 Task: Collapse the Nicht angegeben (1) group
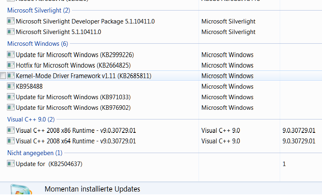point(35,153)
